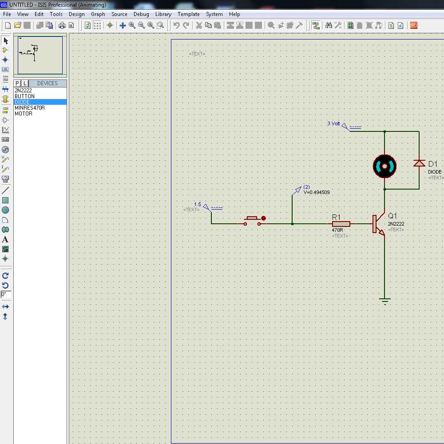This screenshot has height=444, width=444.
Task: Activate the Junction Dot tool
Action: [x=5, y=60]
